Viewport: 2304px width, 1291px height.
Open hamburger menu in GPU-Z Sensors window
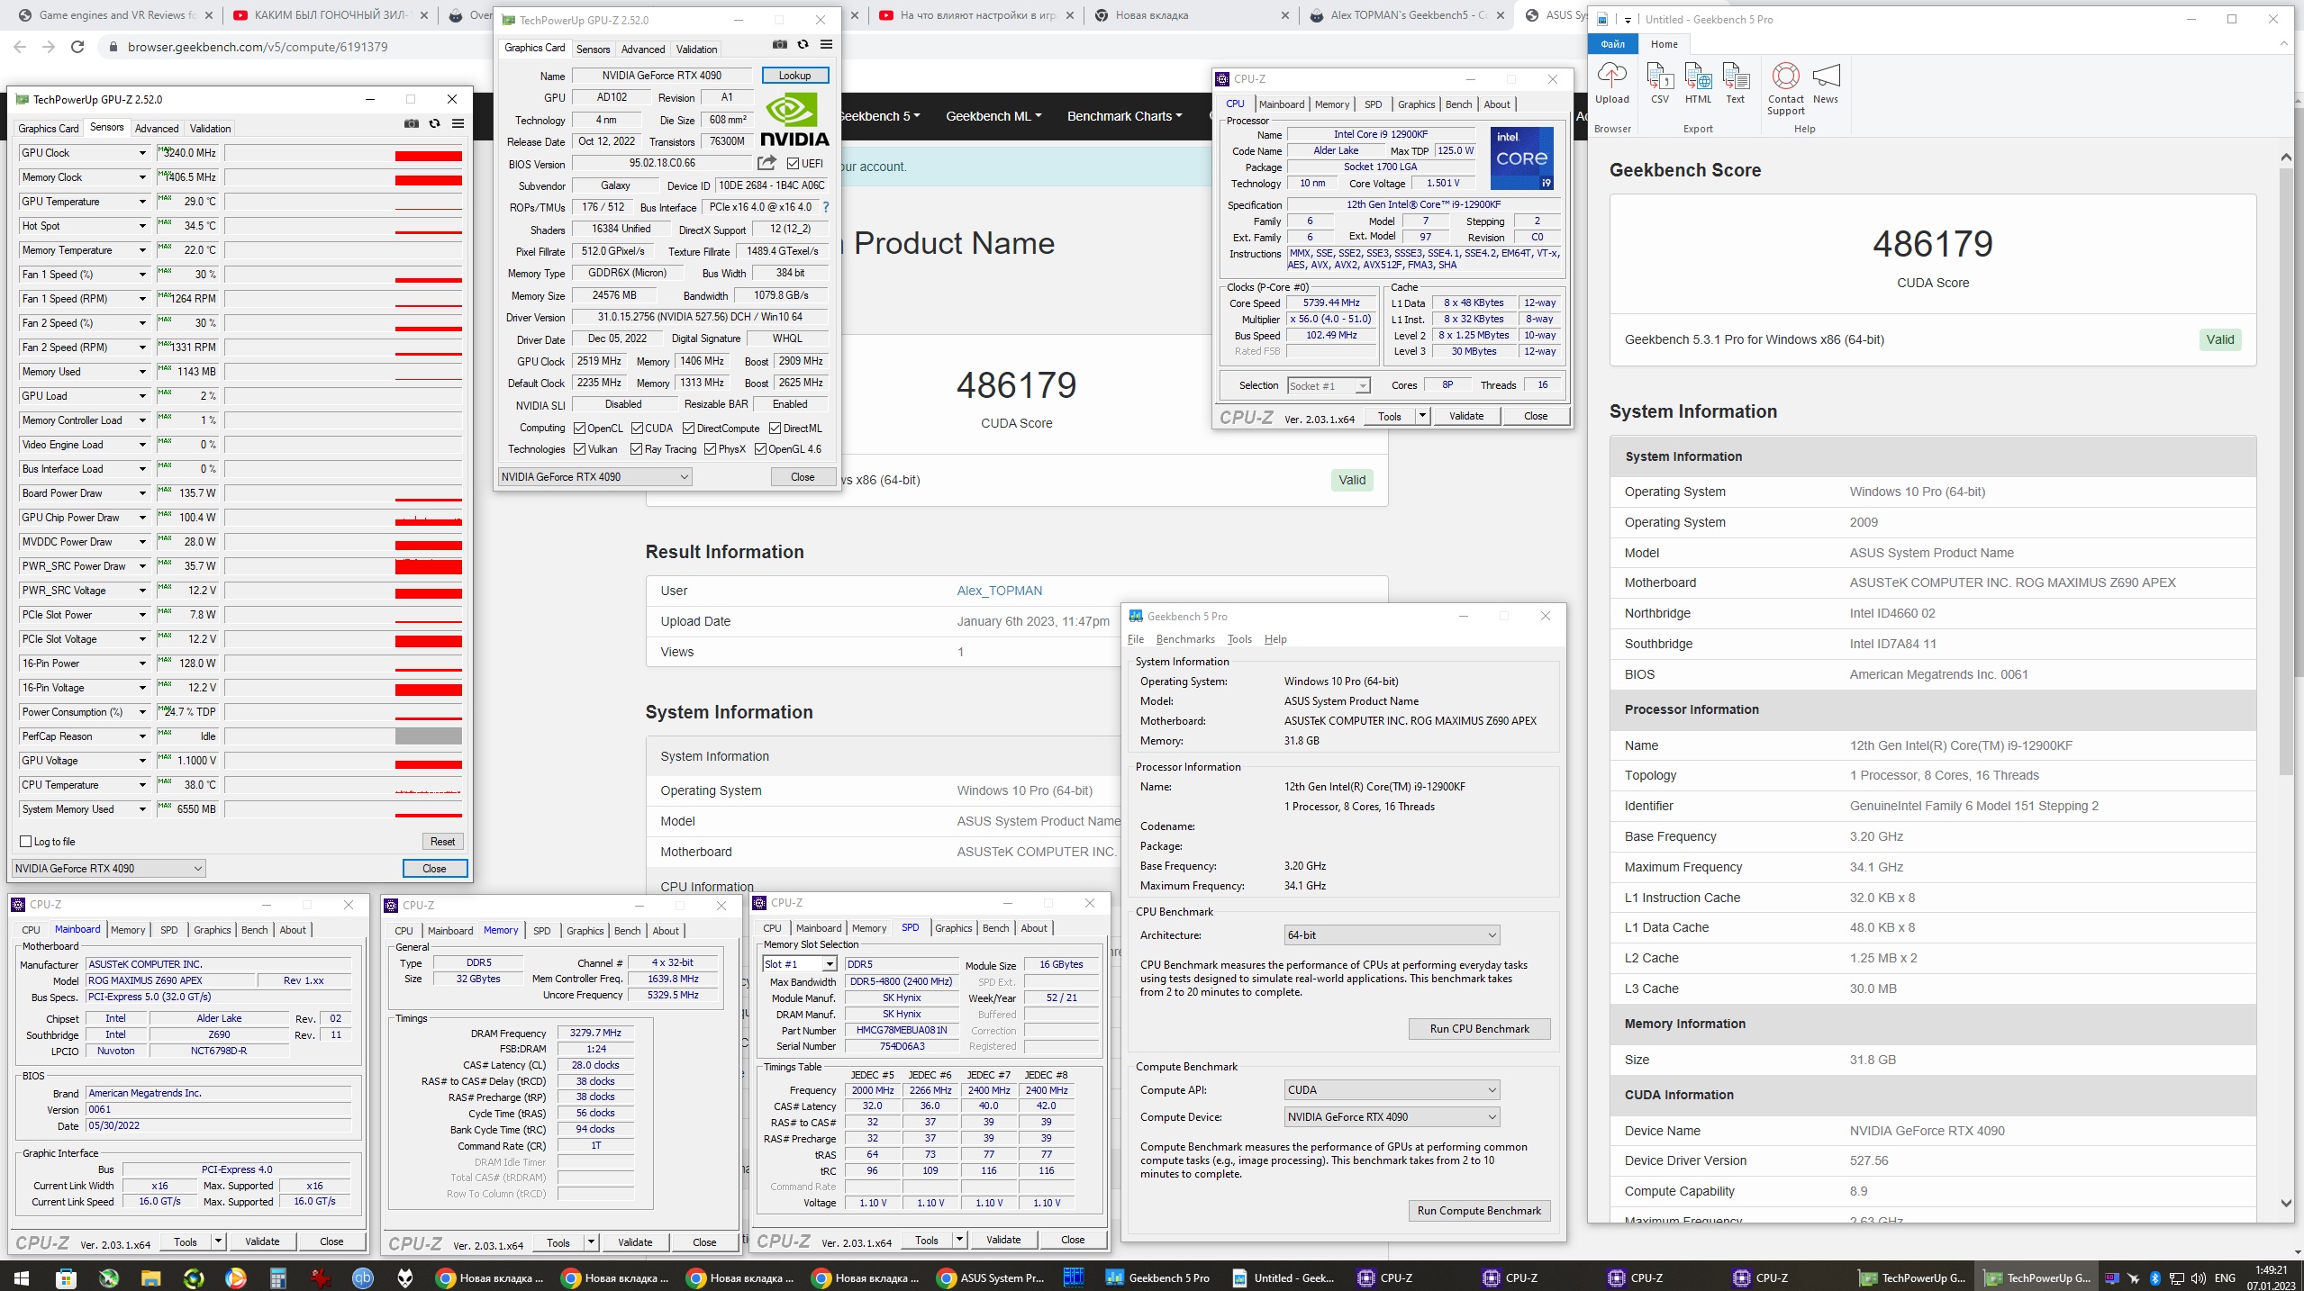458,123
